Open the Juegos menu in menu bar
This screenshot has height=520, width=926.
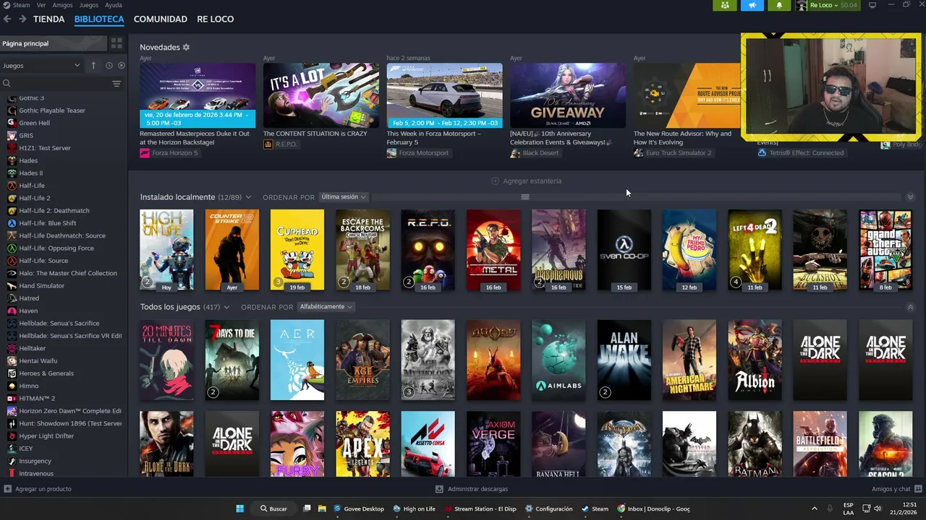pyautogui.click(x=89, y=5)
